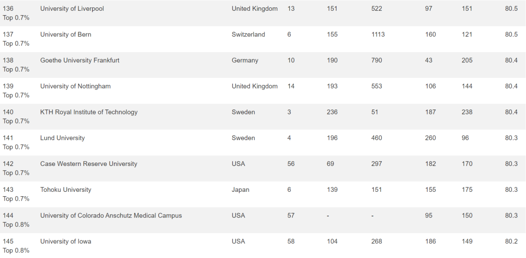Click rank number 145

click(8, 241)
